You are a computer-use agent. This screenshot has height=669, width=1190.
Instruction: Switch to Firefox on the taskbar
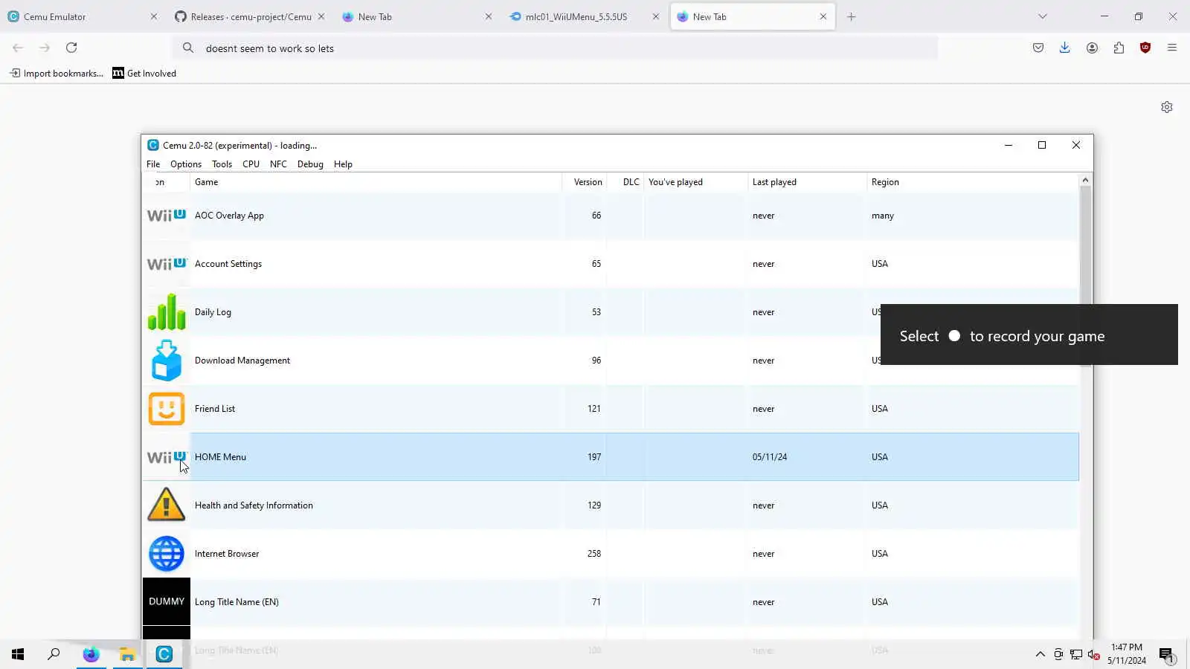click(91, 654)
